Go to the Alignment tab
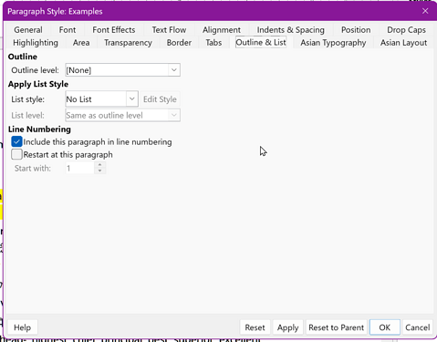Screen dimensions: 437x342 [x=222, y=30]
